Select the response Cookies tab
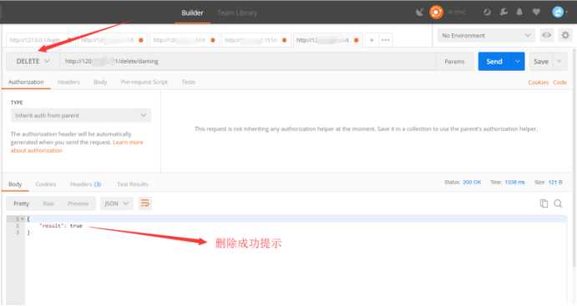The width and height of the screenshot is (577, 306). coord(46,184)
